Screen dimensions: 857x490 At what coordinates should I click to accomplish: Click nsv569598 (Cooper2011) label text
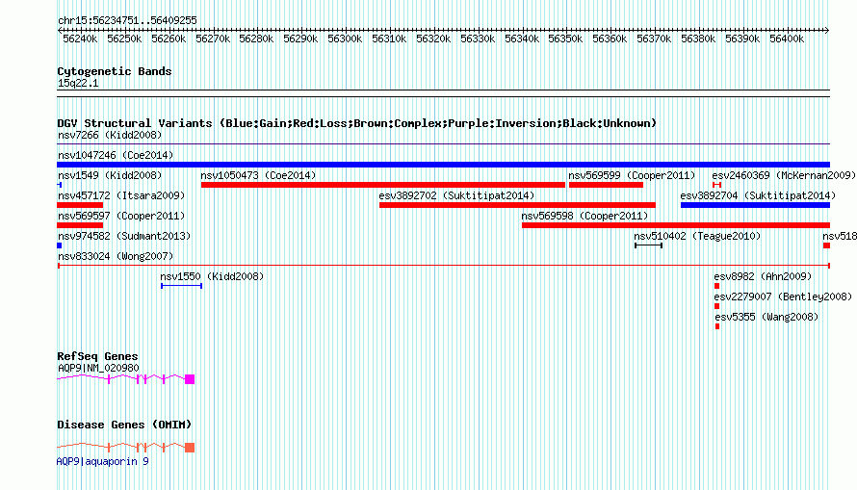(584, 216)
